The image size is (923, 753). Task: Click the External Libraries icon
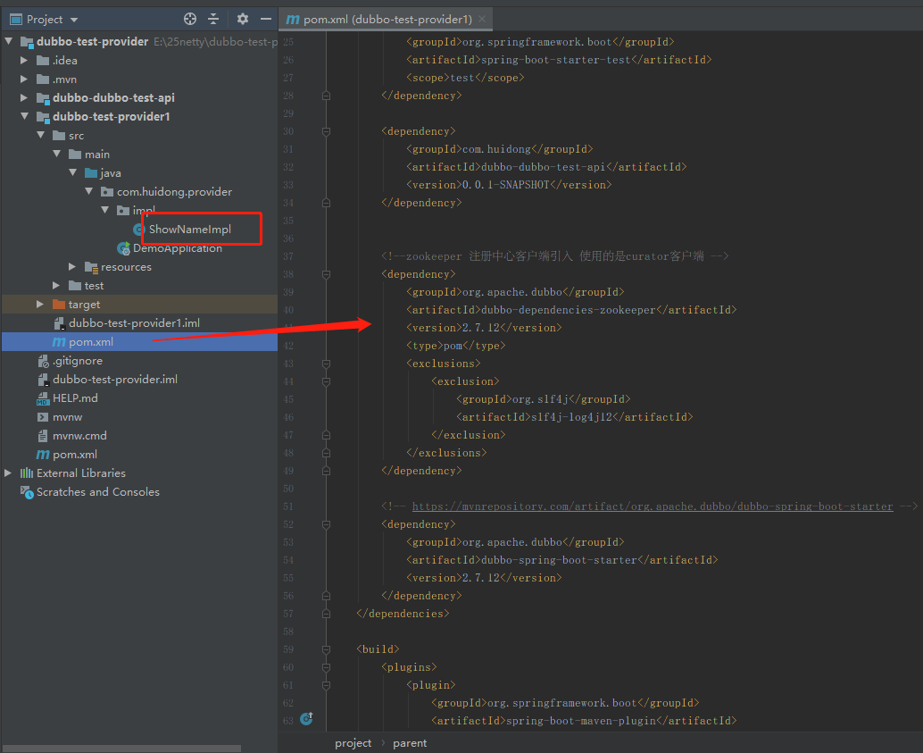pyautogui.click(x=27, y=473)
